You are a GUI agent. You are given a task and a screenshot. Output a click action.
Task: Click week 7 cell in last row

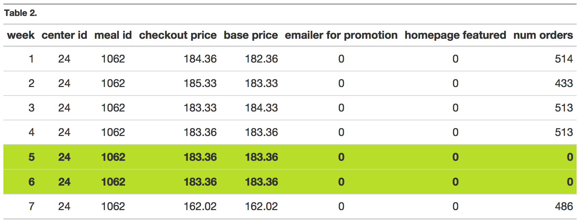click(x=31, y=206)
